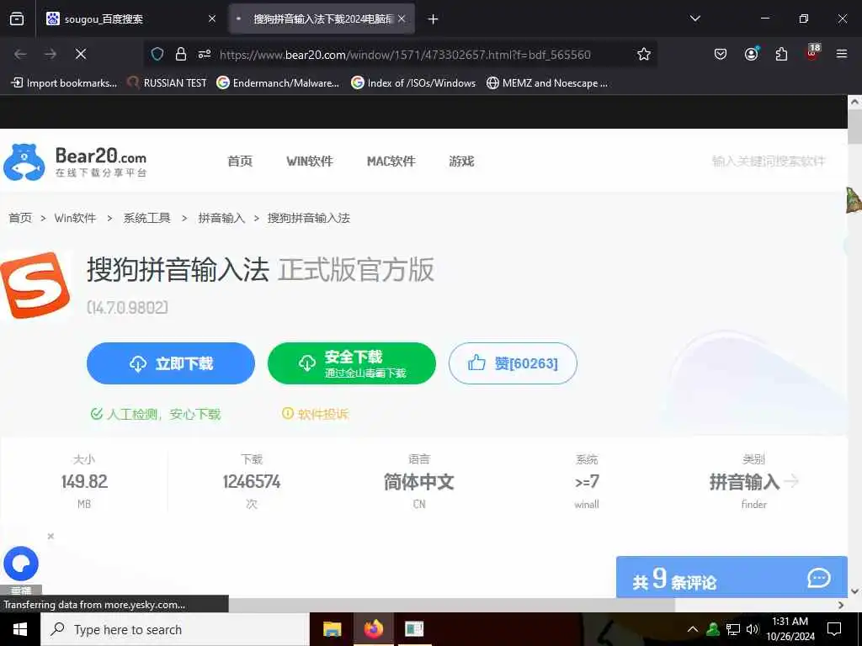Open WIN软件 navigation menu item
Screen dimensions: 862x646
click(310, 161)
